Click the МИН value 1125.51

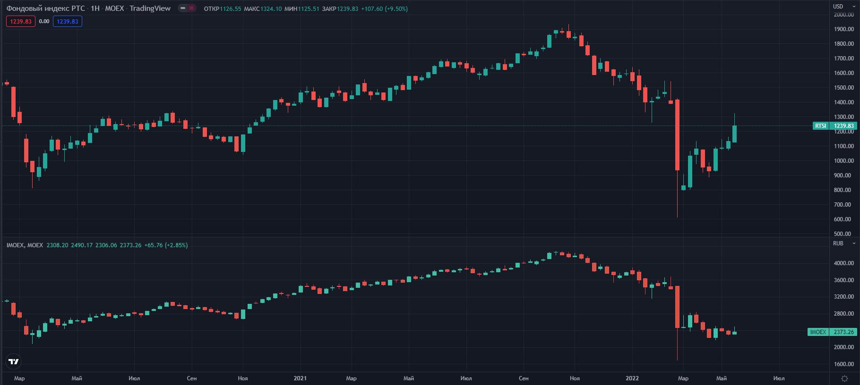(309, 8)
